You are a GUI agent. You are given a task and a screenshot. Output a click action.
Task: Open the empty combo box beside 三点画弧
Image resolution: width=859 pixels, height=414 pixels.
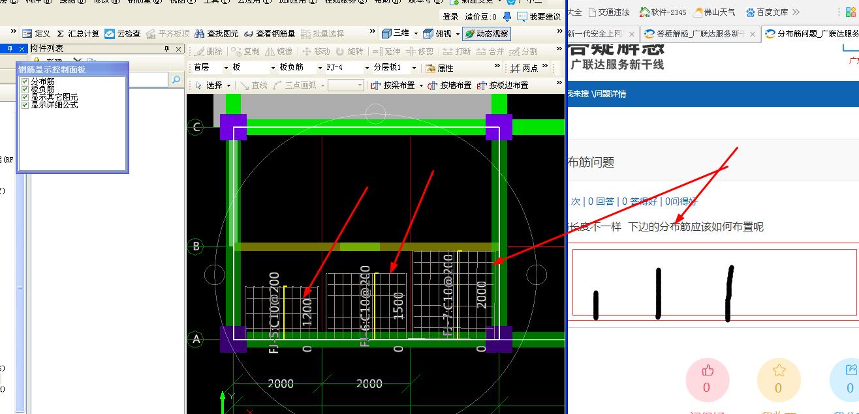(x=345, y=85)
